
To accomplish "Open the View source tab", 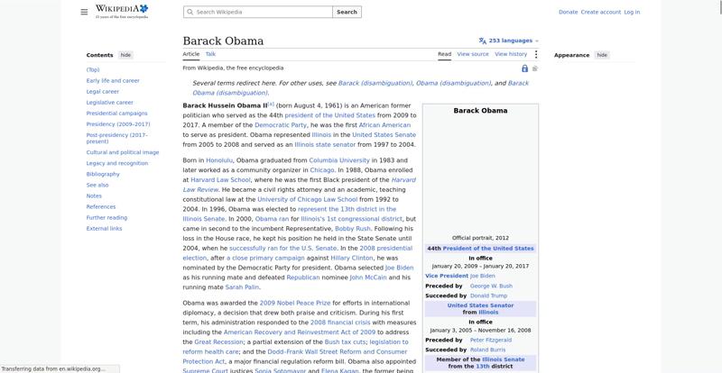I will click(473, 54).
